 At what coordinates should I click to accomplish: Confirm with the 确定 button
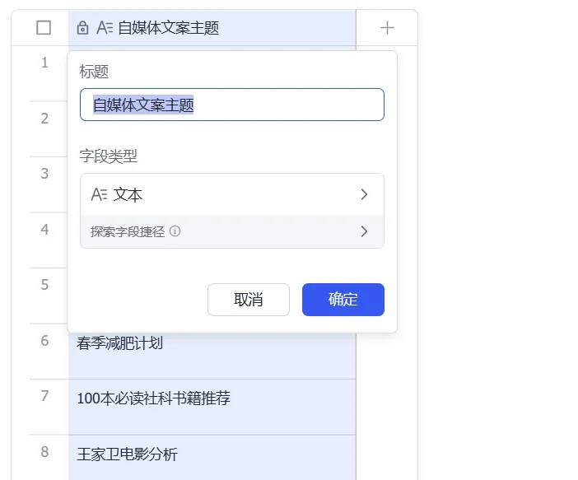coord(343,300)
